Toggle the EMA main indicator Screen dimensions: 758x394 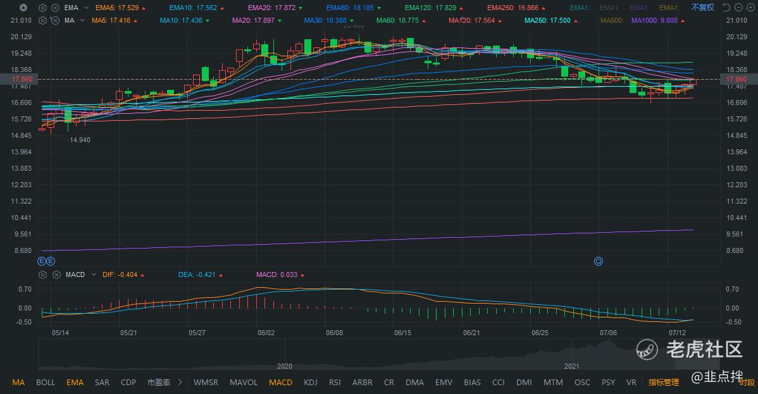(75, 383)
